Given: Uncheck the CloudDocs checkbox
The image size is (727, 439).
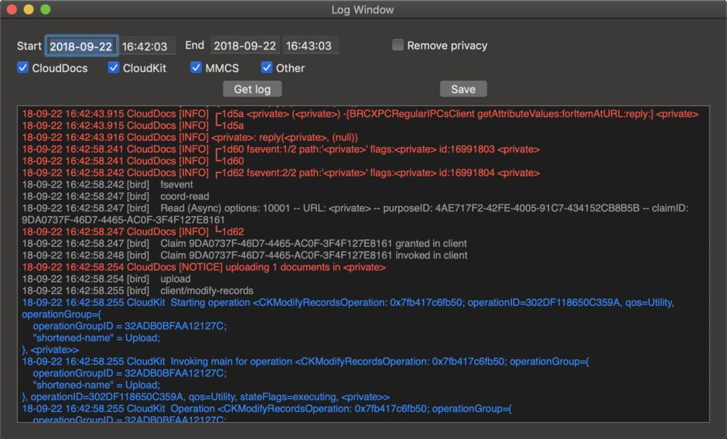Looking at the screenshot, I should tap(23, 68).
